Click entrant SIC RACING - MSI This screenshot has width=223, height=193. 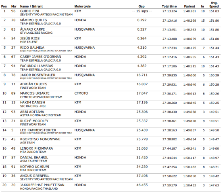[33, 106]
